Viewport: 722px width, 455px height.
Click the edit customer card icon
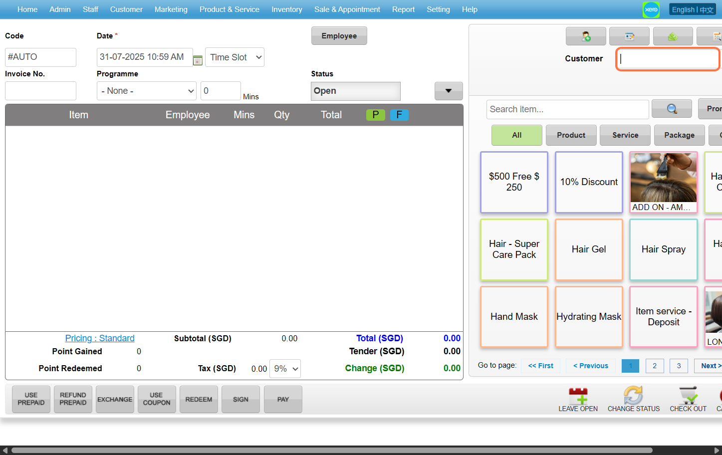(629, 36)
